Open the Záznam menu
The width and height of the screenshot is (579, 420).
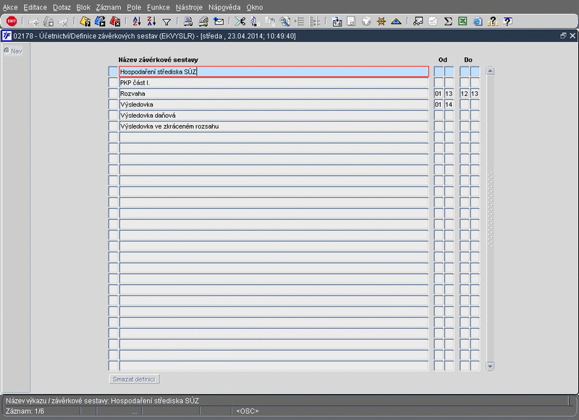click(x=109, y=7)
